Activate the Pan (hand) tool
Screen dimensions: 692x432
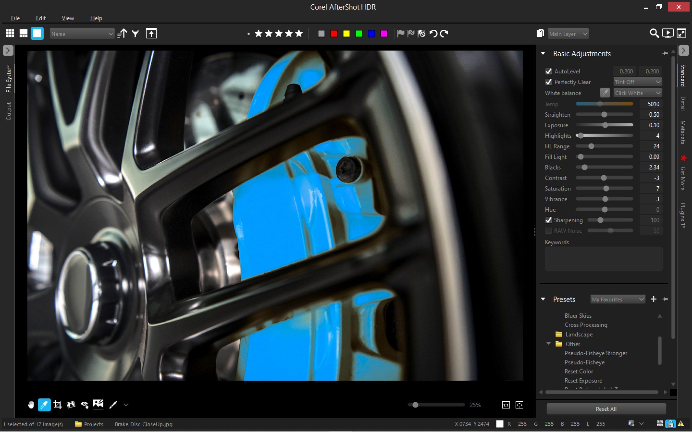click(31, 404)
